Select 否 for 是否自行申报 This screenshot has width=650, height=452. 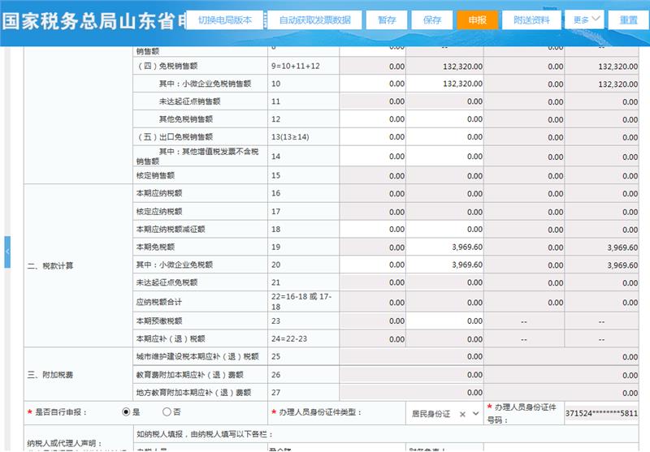click(x=167, y=412)
